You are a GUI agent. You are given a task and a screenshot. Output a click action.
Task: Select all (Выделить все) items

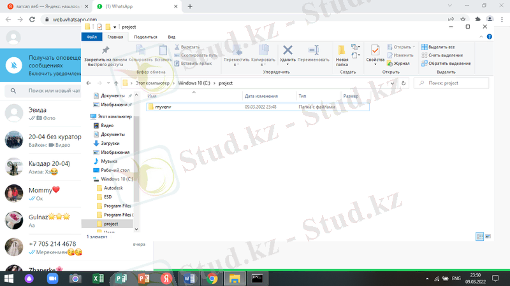click(x=438, y=47)
